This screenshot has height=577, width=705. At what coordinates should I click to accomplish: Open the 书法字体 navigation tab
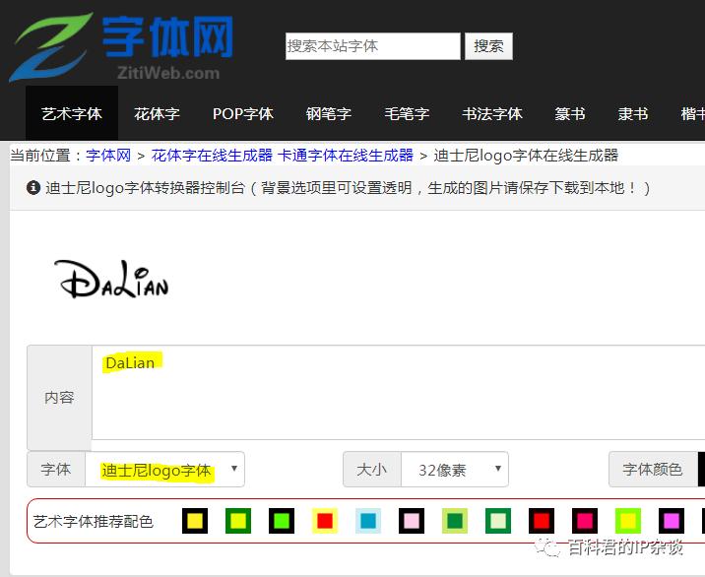click(492, 113)
